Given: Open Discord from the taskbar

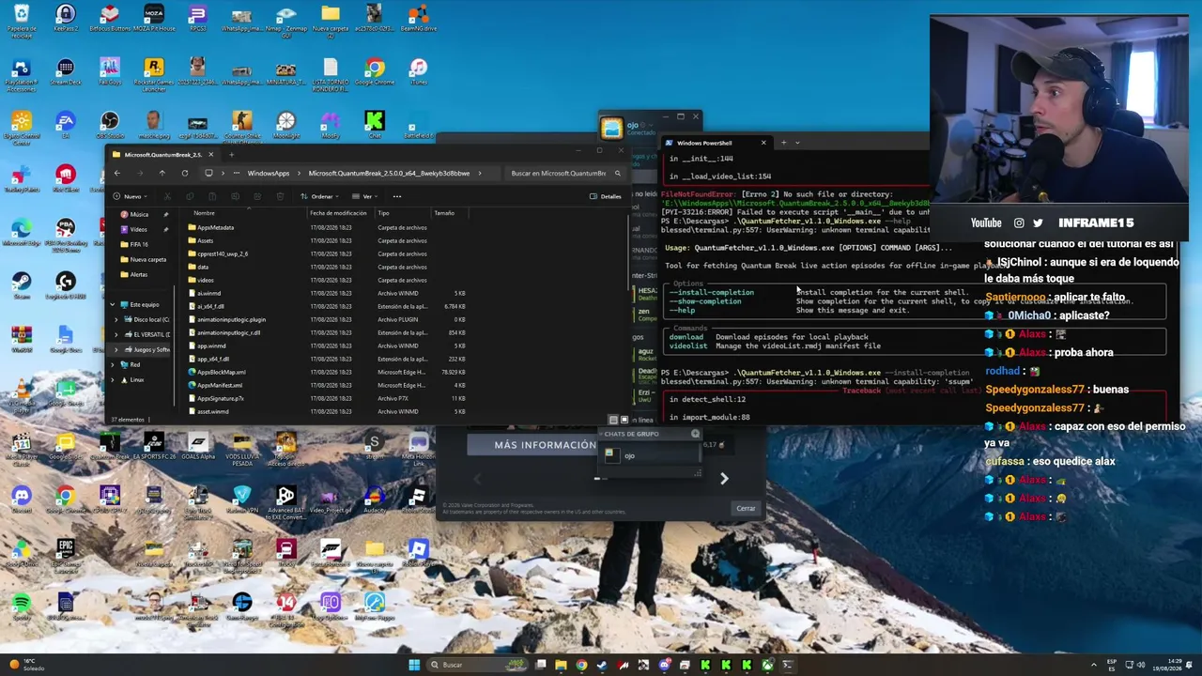Looking at the screenshot, I should [x=664, y=665].
